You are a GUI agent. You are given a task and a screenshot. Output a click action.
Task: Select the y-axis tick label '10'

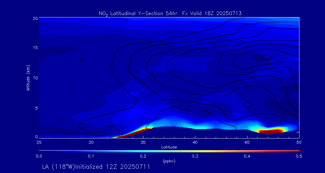pos(35,77)
